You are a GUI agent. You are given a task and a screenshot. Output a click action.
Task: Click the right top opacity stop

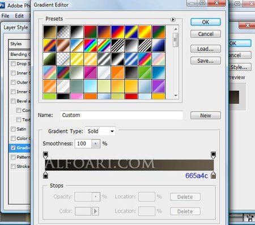[x=213, y=155]
